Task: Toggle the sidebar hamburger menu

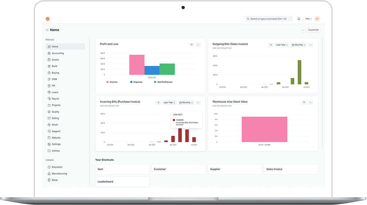Action: (47, 30)
